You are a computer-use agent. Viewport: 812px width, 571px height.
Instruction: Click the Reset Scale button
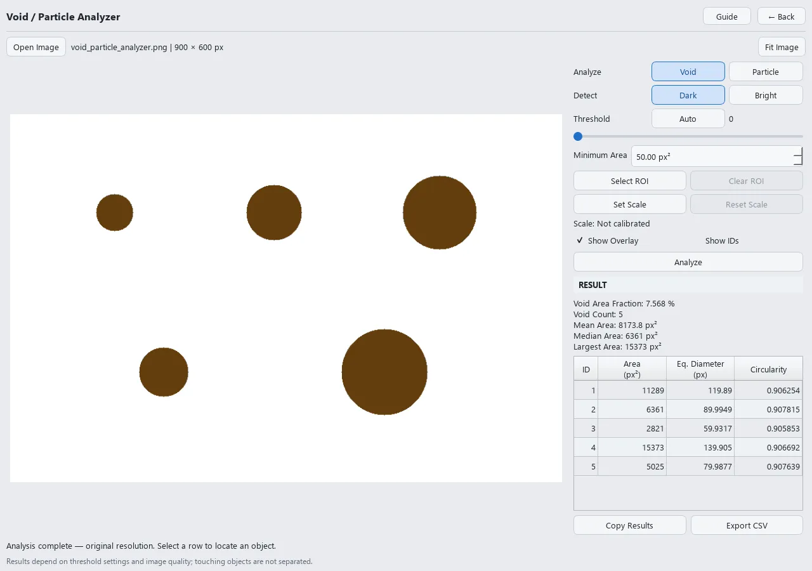click(747, 204)
